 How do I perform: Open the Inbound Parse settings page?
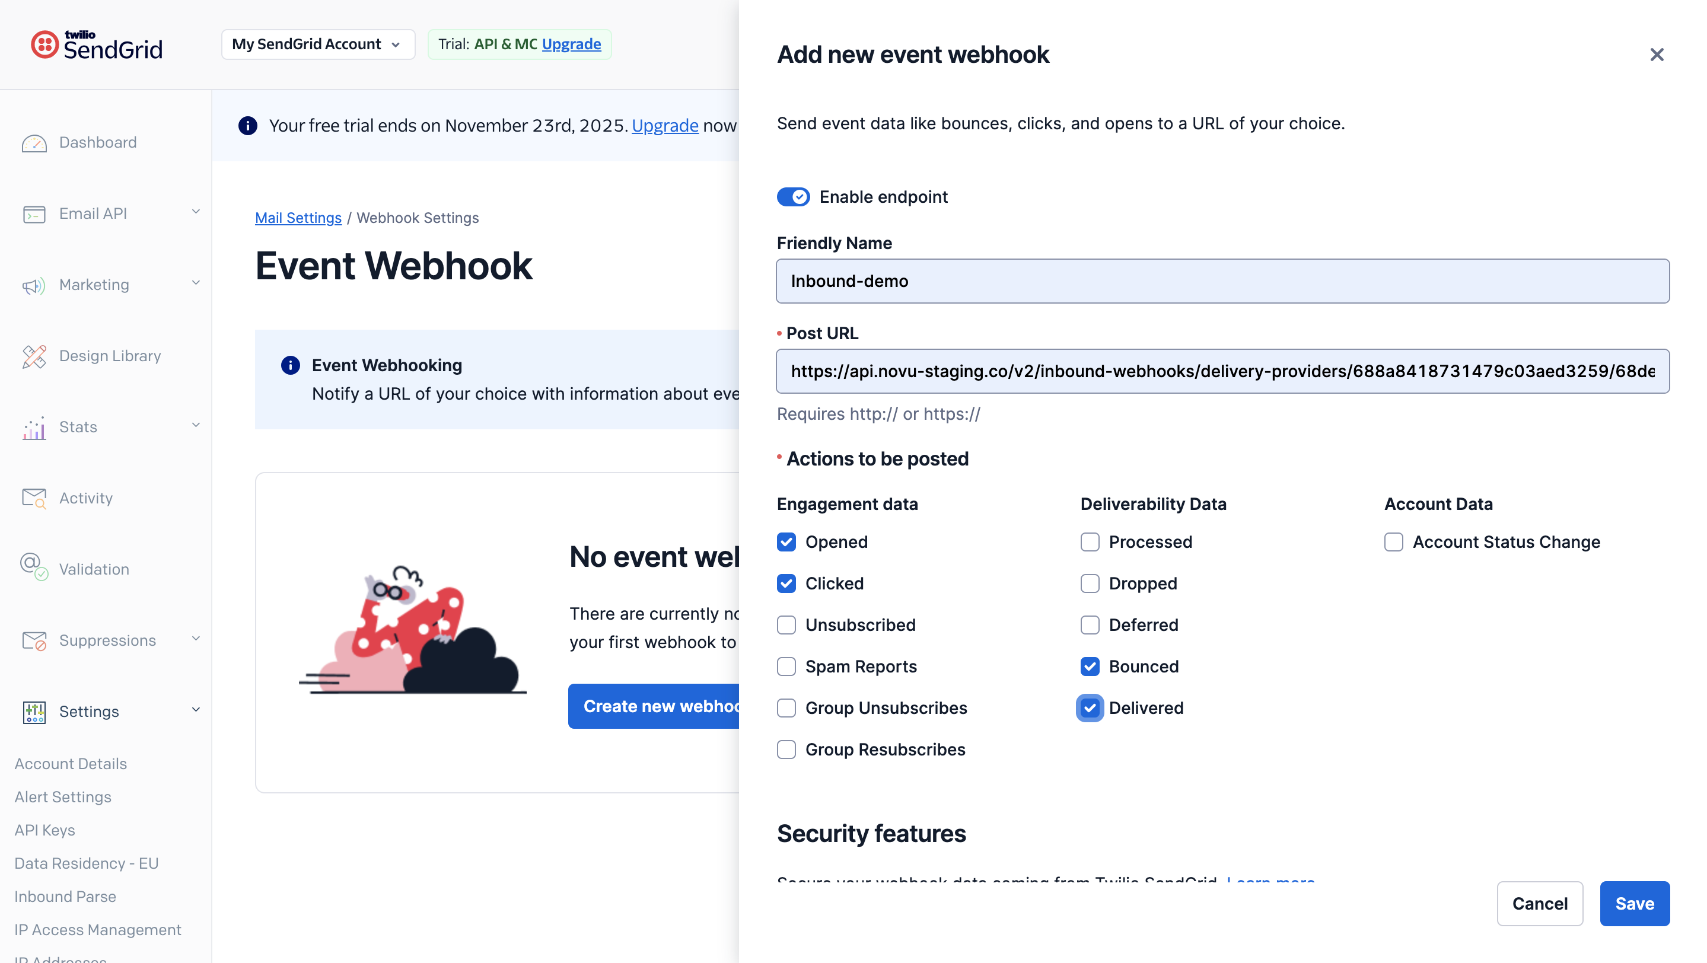(x=66, y=896)
